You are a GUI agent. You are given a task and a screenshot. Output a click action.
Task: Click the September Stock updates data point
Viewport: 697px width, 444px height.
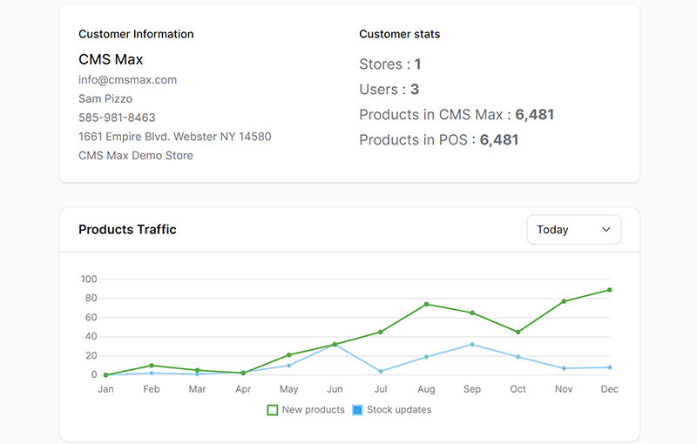pyautogui.click(x=472, y=345)
